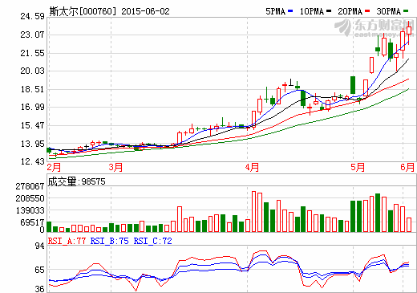Image resolution: width=417 pixels, height=293 pixels.
Task: Click the red 20PMA color marker
Action: tap(367, 11)
